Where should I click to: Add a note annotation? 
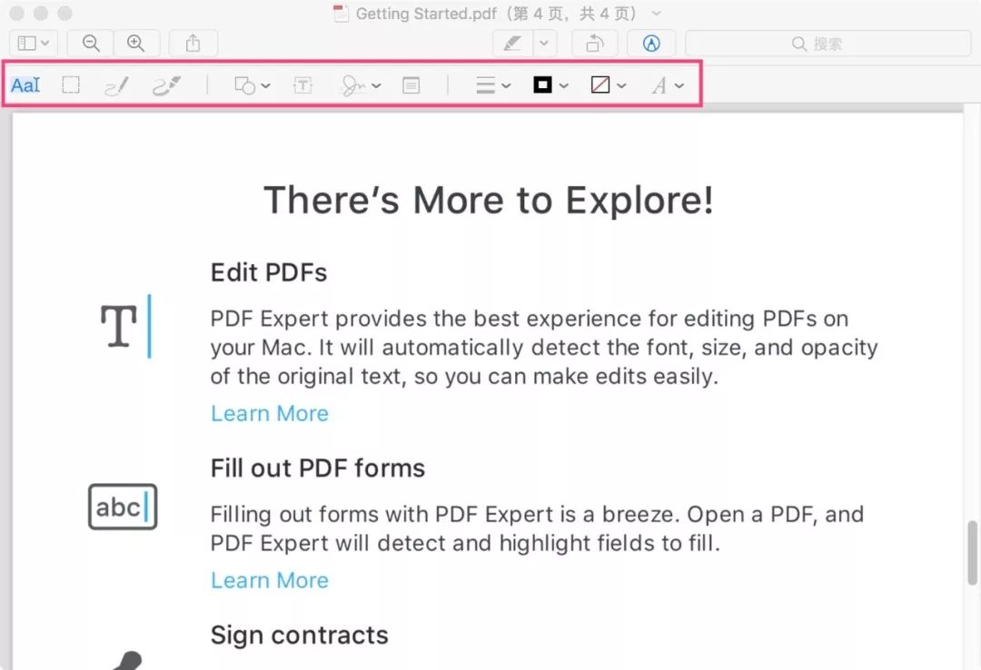(x=411, y=85)
